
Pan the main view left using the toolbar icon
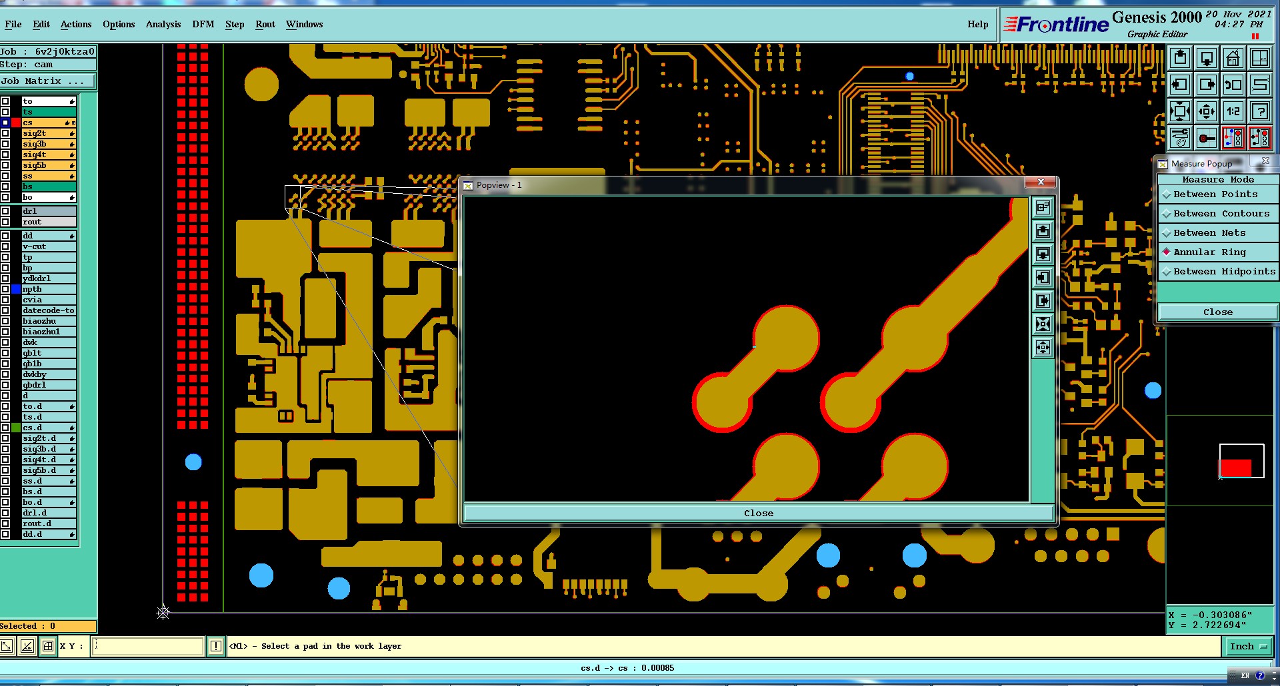pyautogui.click(x=1180, y=85)
